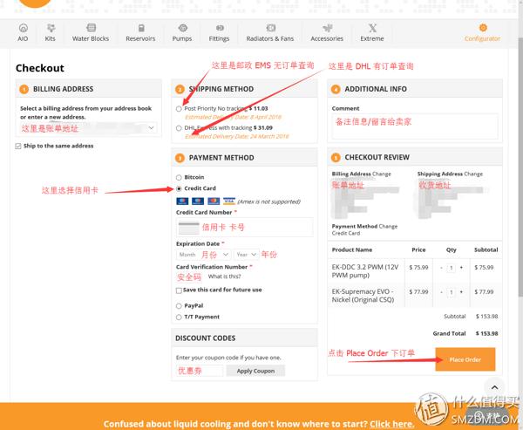This screenshot has height=430, width=523.
Task: Click the Configurator menu label
Action: click(483, 38)
